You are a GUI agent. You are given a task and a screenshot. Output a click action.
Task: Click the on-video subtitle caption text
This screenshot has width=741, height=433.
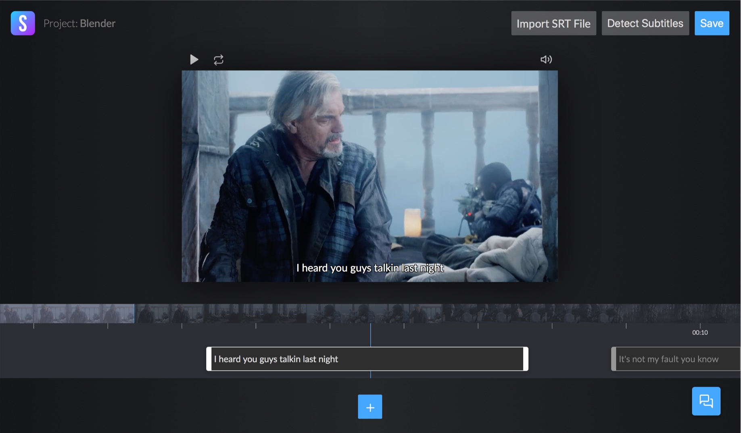click(x=370, y=268)
